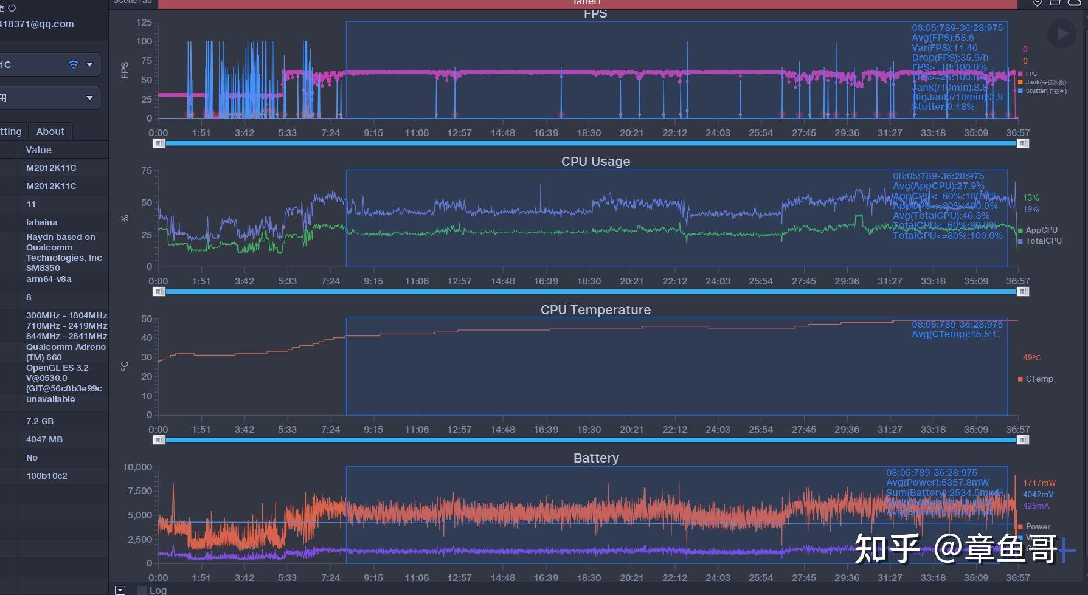Toggle the AppCPU legend series
Image resolution: width=1088 pixels, height=595 pixels.
1038,230
